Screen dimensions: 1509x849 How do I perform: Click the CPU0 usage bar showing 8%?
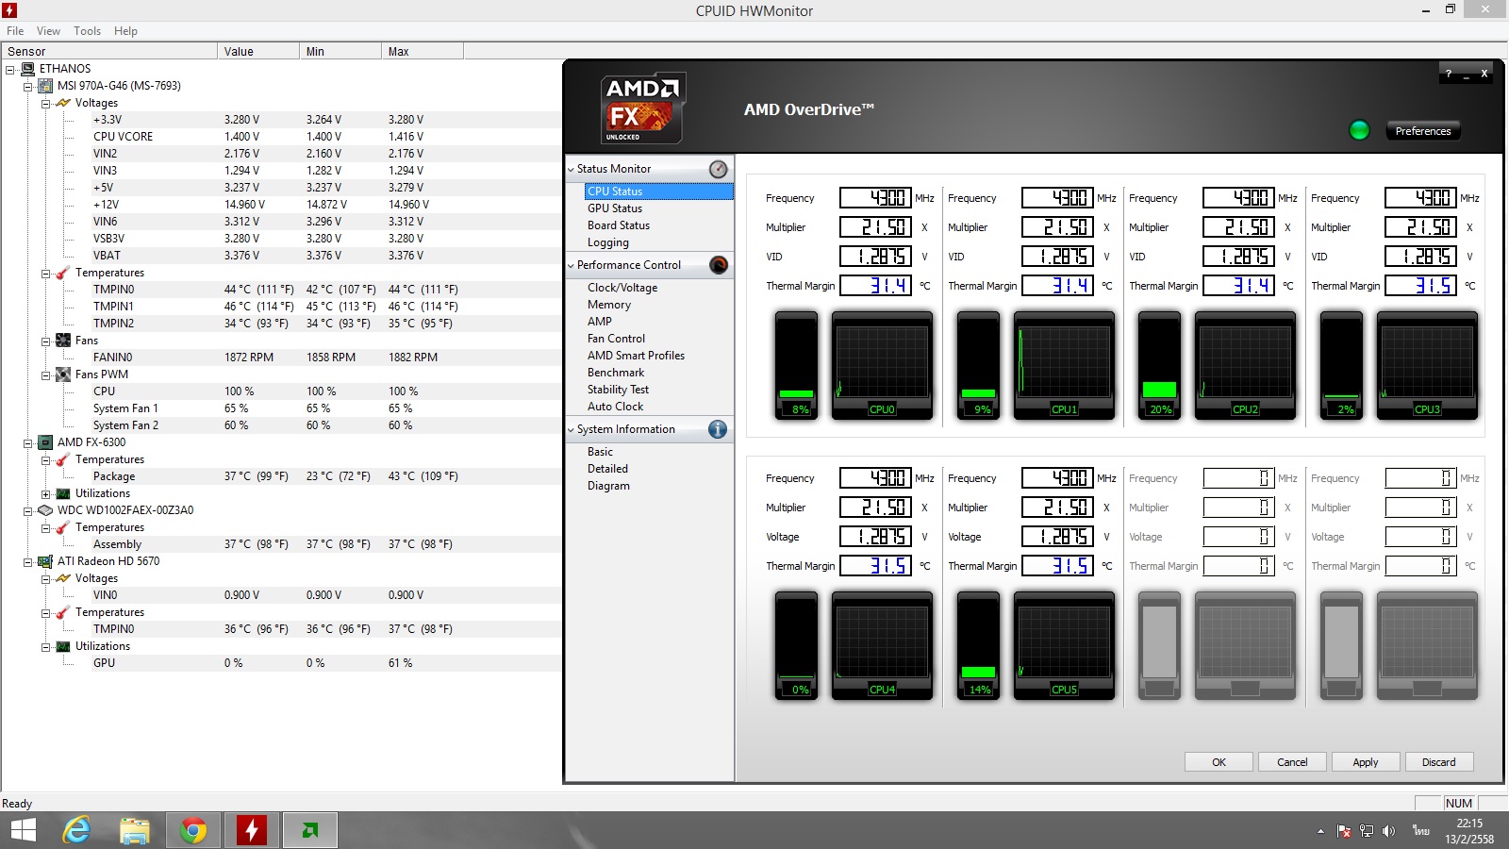pyautogui.click(x=797, y=365)
